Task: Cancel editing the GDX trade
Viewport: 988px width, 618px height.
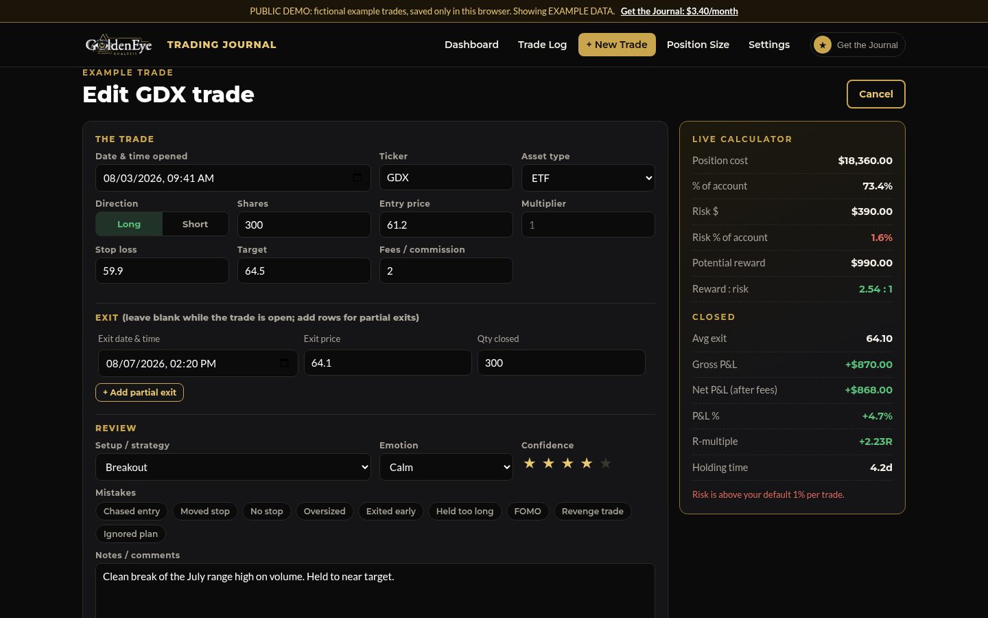Action: [876, 94]
